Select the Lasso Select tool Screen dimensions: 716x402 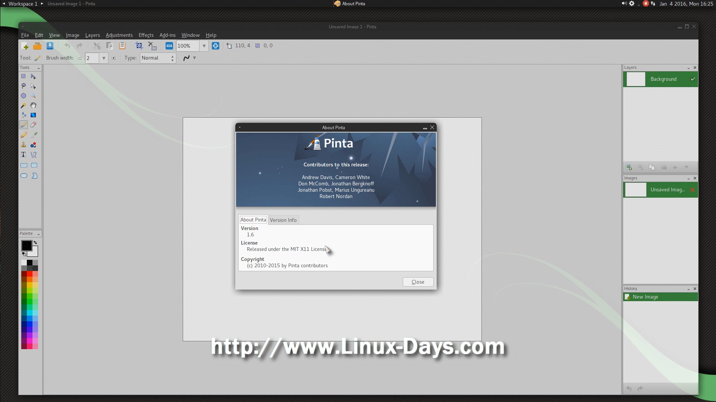click(23, 86)
